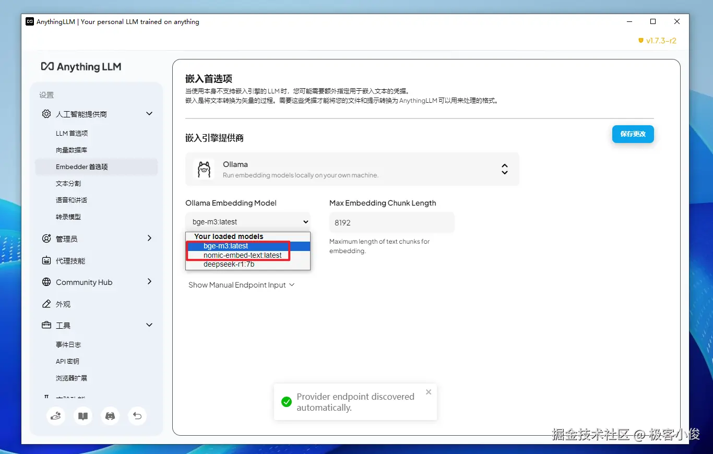Select nomic-embed-text:latest from the model list

248,255
